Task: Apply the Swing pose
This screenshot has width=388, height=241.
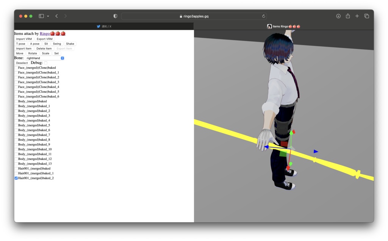Action: coord(57,44)
